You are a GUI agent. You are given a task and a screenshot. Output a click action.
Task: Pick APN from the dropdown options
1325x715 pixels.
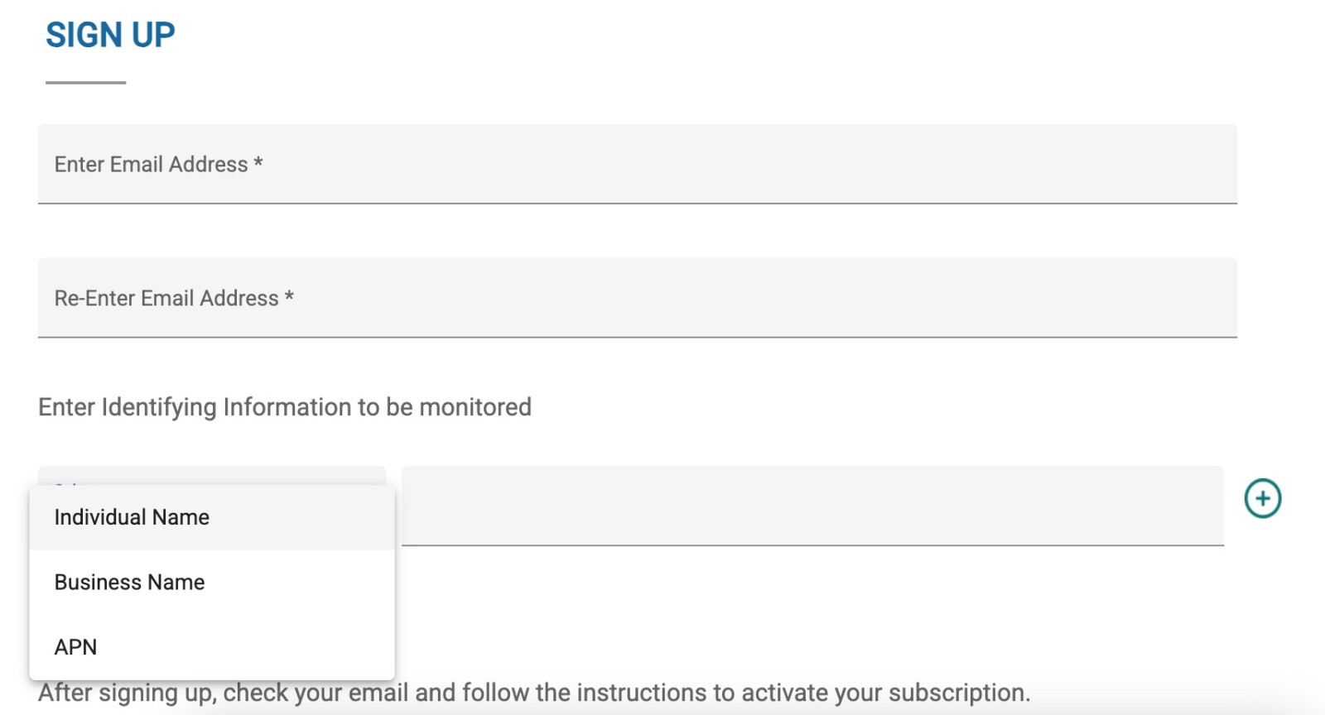(75, 646)
